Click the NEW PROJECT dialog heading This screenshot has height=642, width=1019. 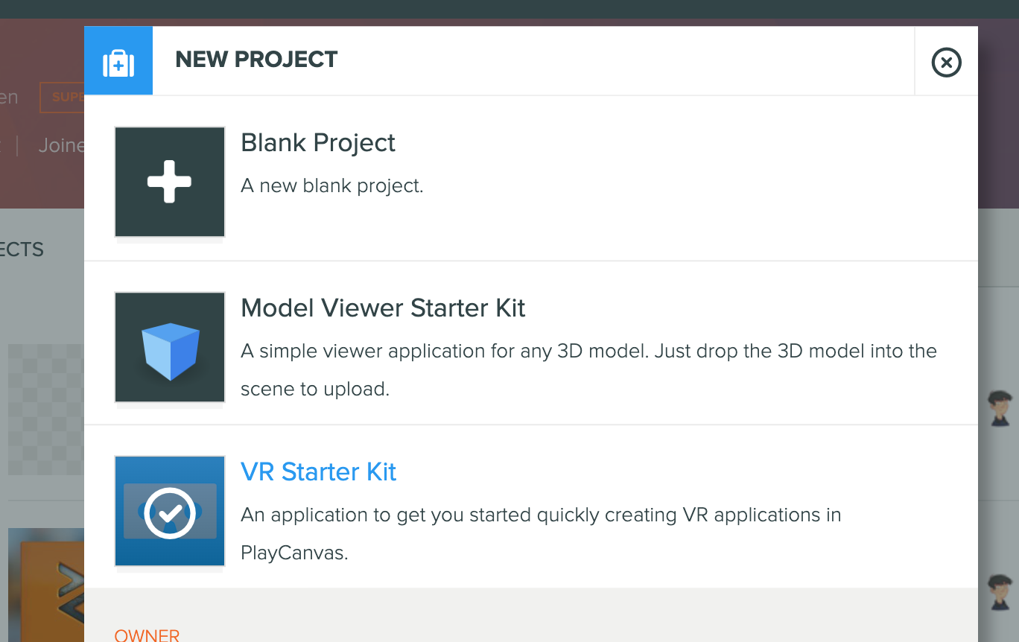(256, 60)
